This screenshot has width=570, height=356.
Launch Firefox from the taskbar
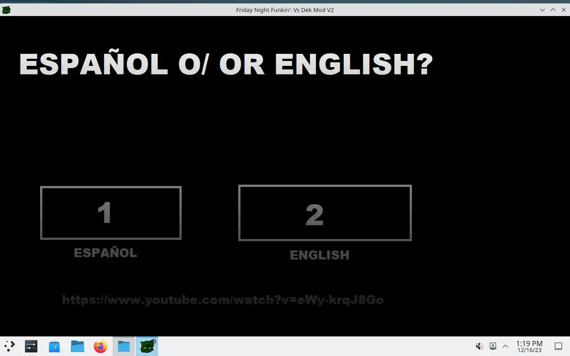pos(101,346)
